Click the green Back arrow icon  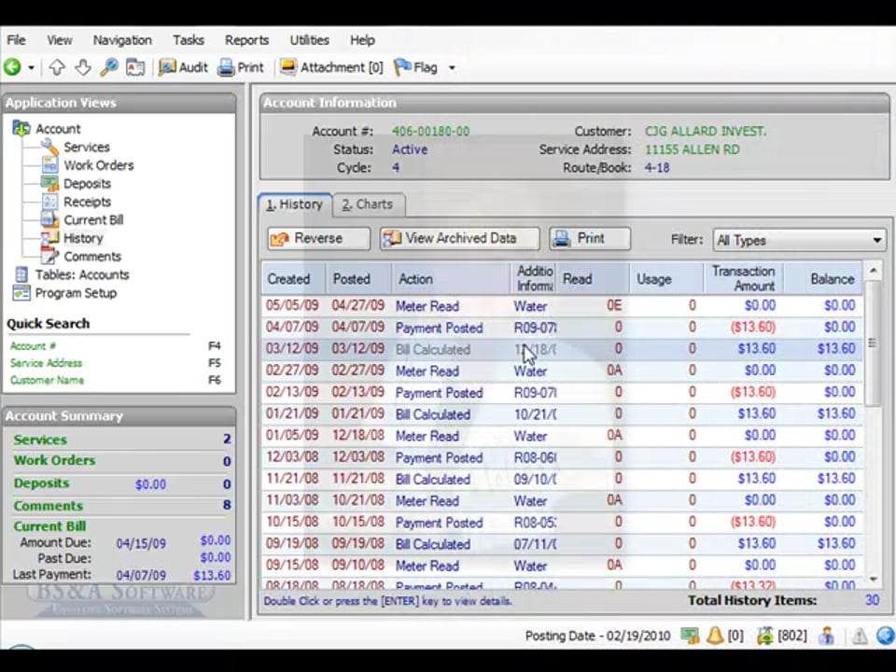tap(12, 67)
